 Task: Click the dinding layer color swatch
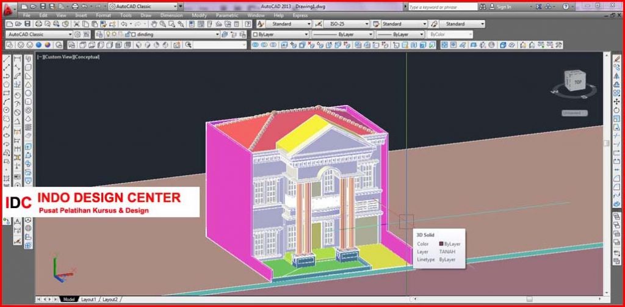tap(134, 35)
